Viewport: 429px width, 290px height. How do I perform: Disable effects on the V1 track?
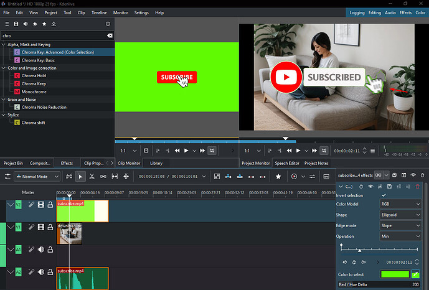tap(31, 227)
